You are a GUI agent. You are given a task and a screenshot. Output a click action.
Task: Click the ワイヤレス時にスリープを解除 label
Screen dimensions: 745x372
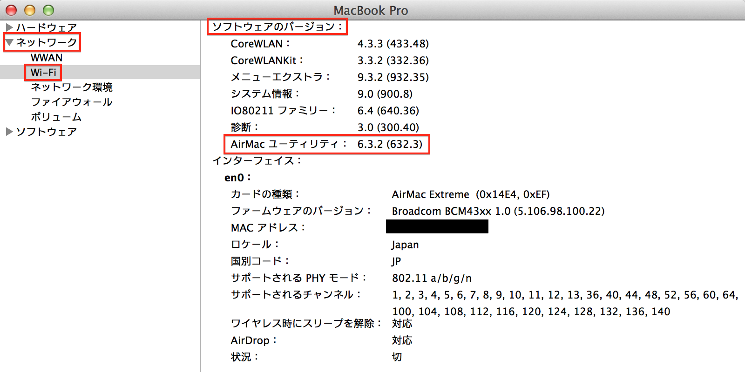point(306,323)
